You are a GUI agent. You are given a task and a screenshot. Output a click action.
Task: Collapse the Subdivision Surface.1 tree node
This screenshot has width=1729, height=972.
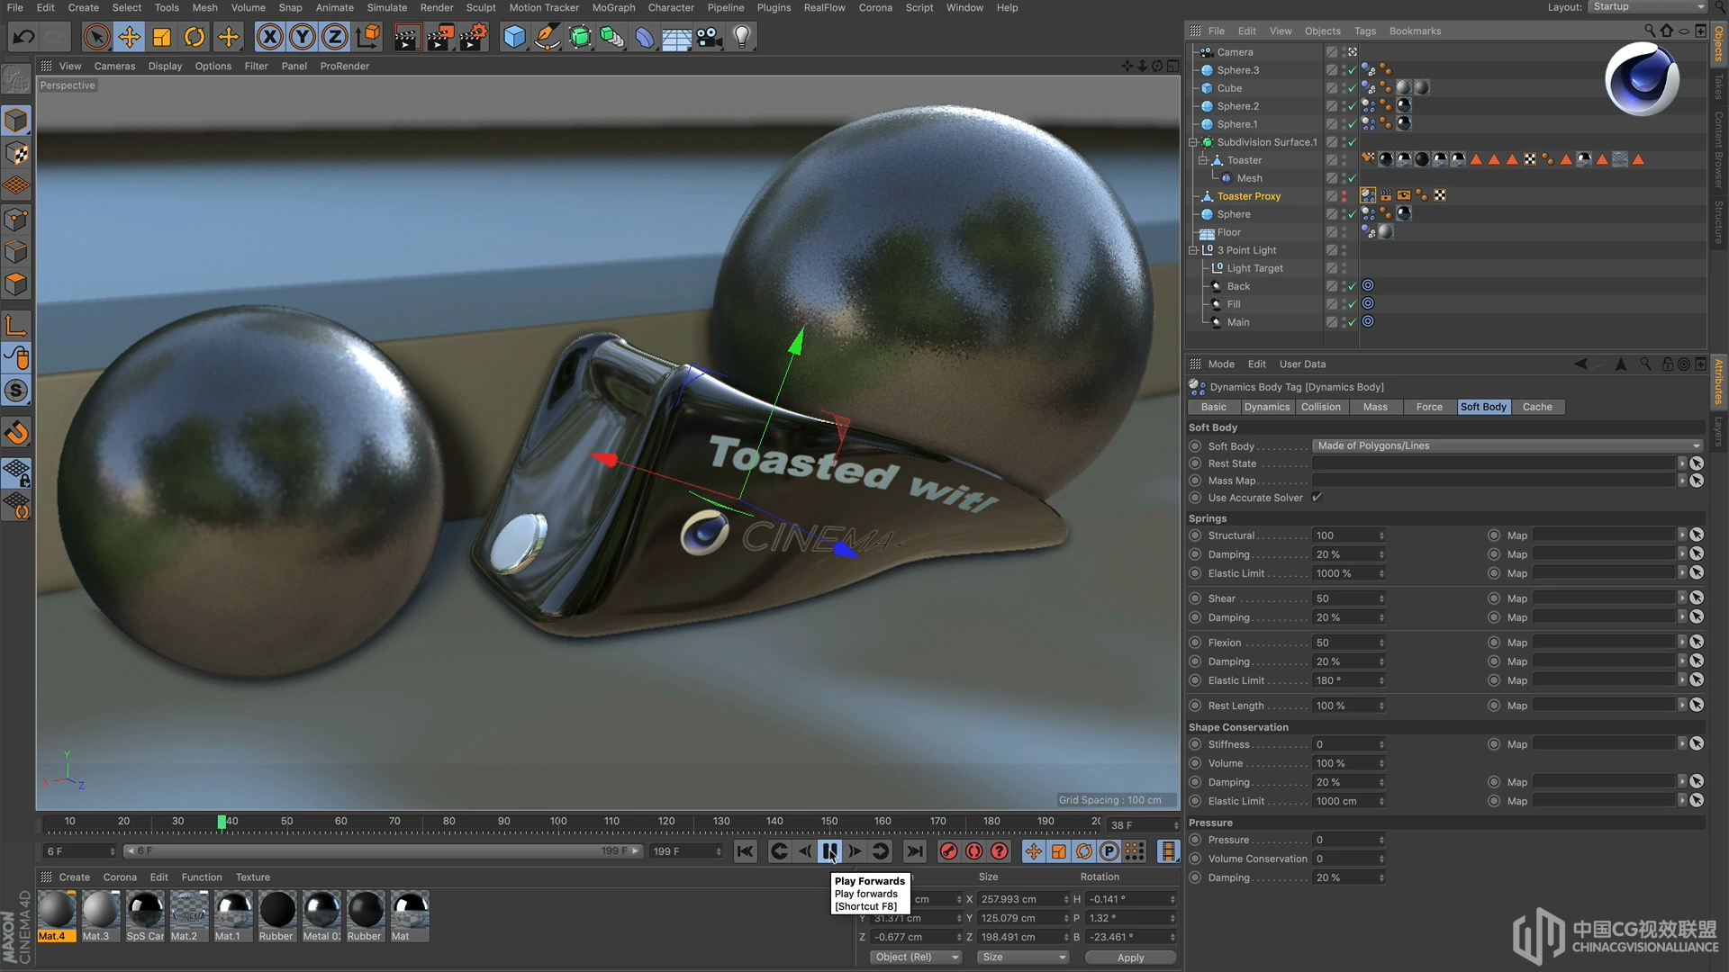pyautogui.click(x=1193, y=142)
